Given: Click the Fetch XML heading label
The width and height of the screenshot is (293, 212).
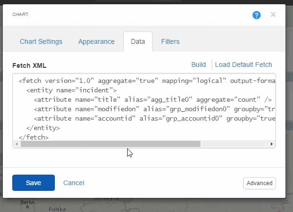Looking at the screenshot, I should click(x=29, y=65).
